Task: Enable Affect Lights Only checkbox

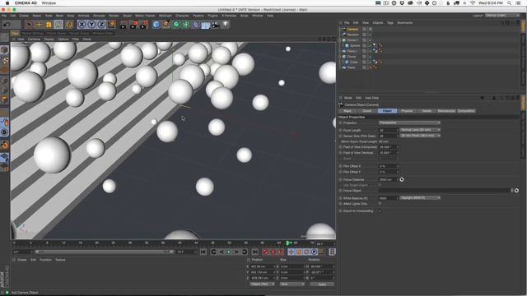Action: 380,203
